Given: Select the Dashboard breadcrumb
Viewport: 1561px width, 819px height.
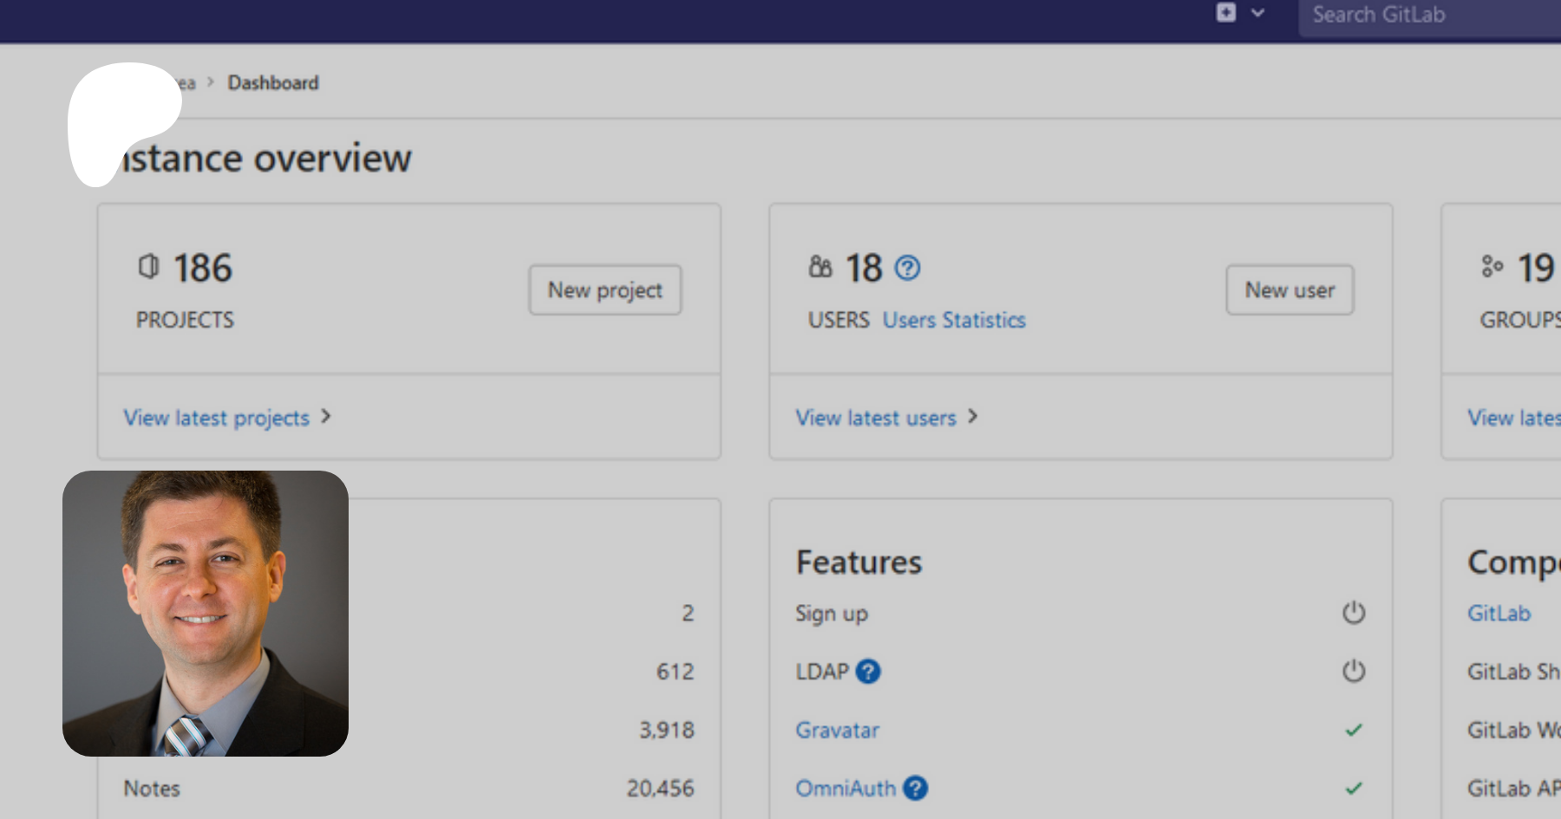Looking at the screenshot, I should point(273,83).
